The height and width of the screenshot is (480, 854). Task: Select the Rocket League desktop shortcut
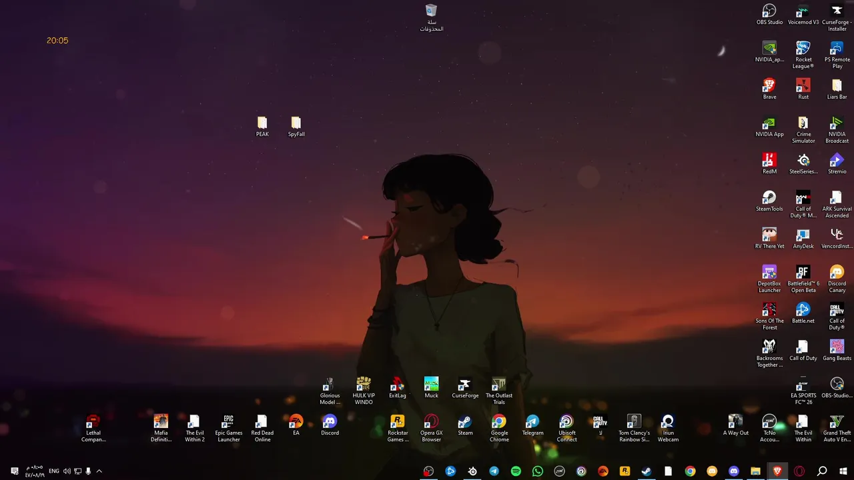click(803, 55)
